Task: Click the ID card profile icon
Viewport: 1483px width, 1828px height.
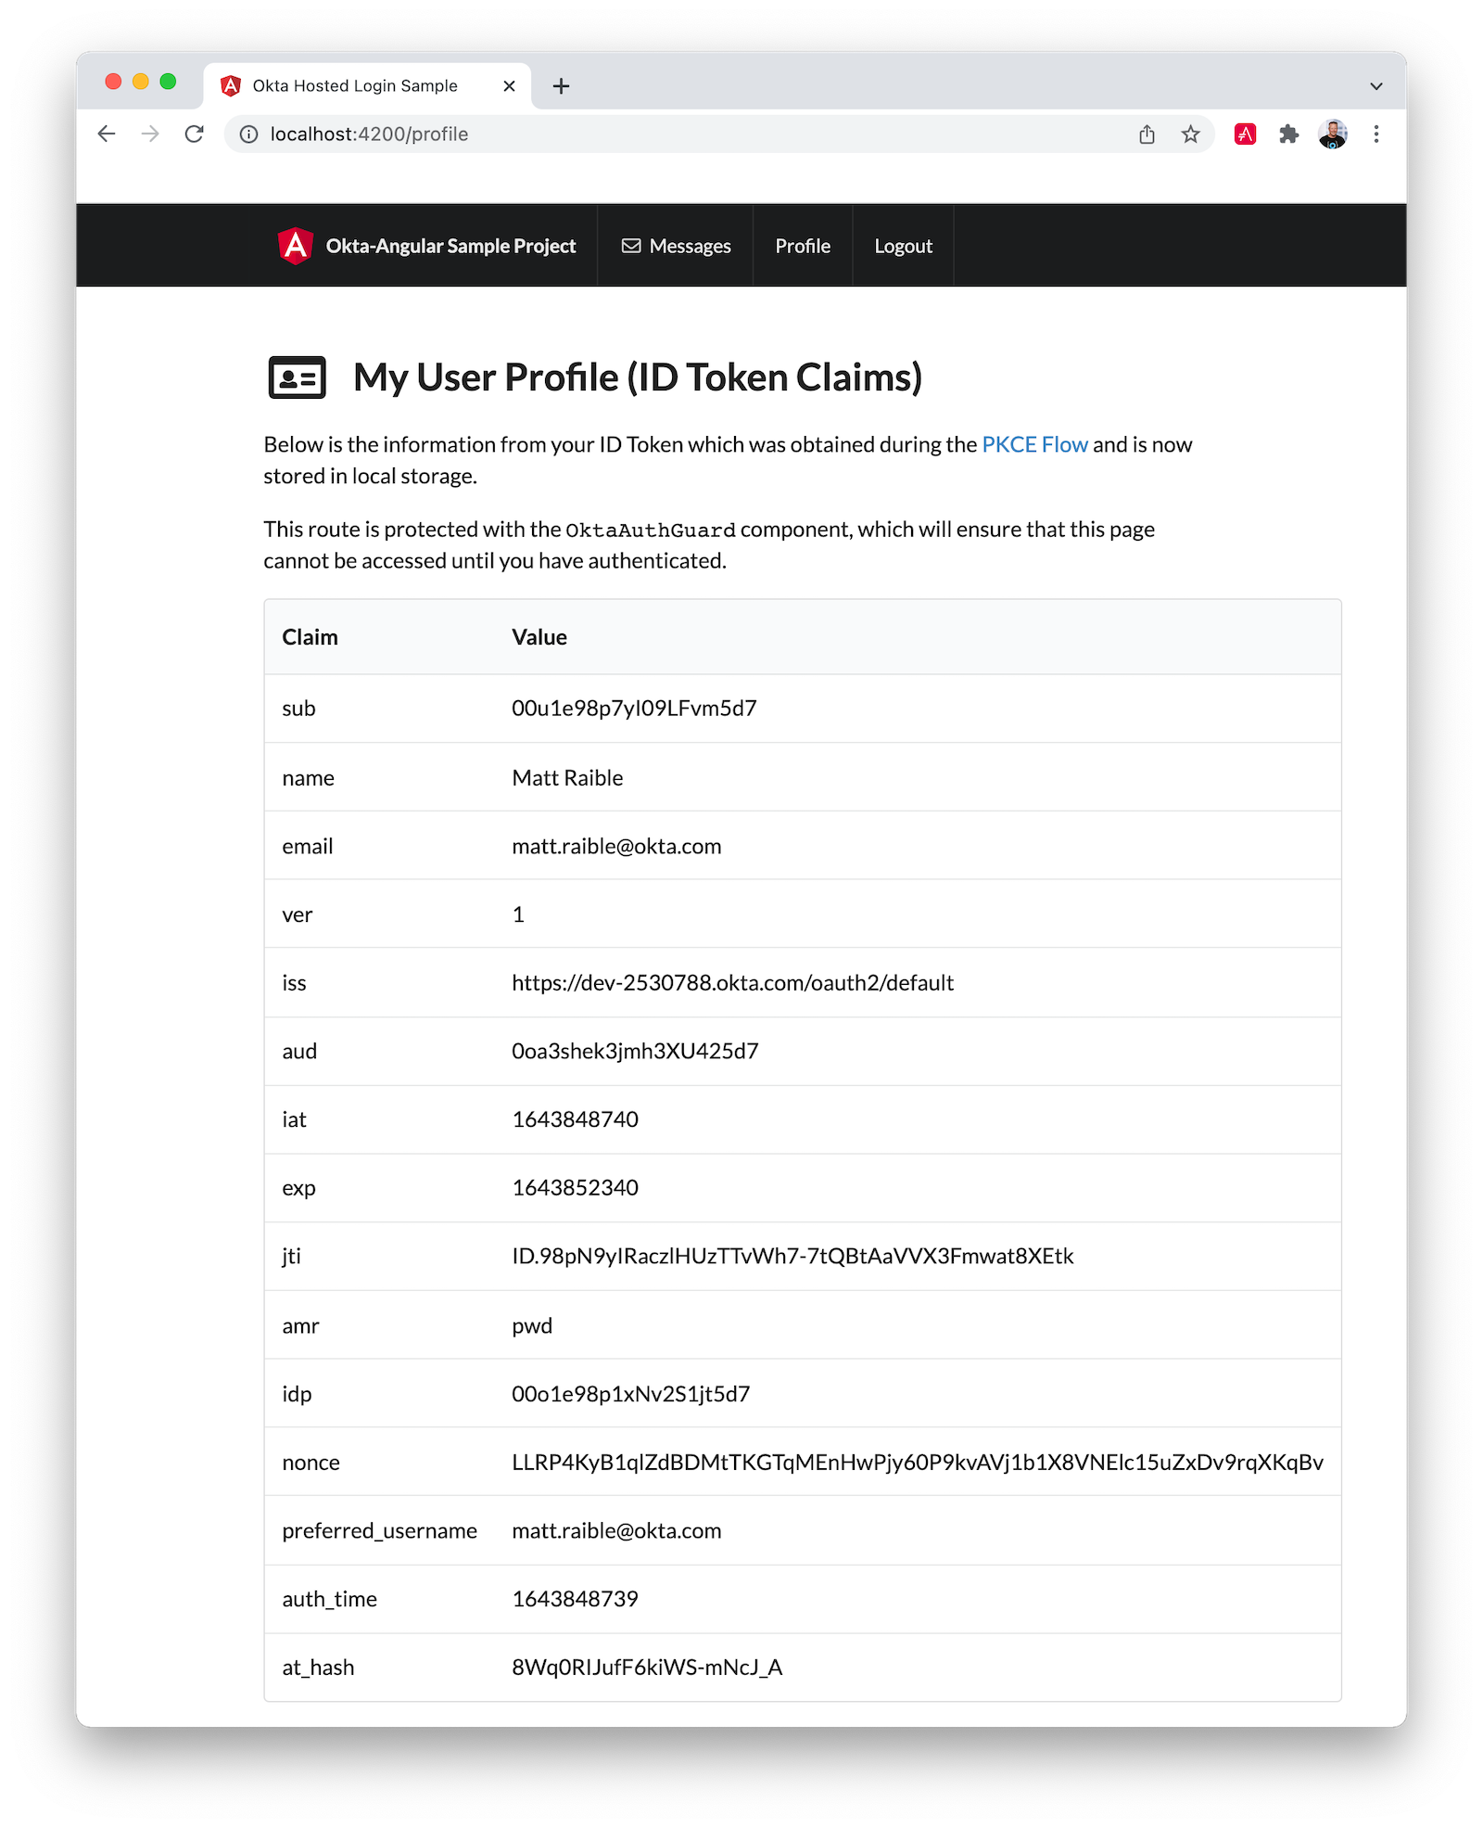Action: 297,377
